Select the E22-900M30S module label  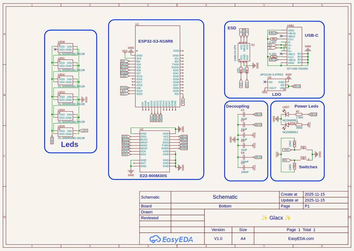point(153,176)
